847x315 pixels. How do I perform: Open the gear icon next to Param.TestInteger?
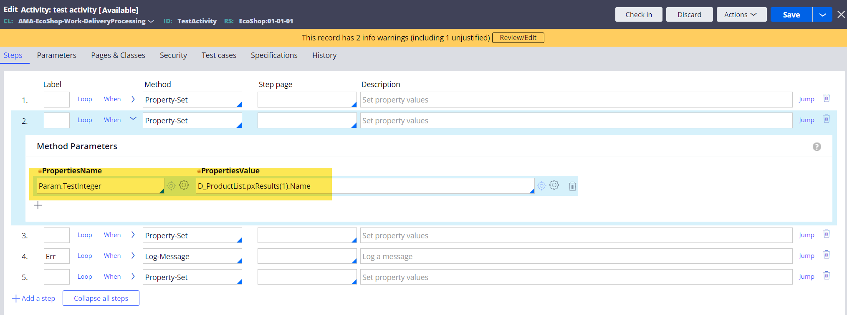click(x=184, y=185)
